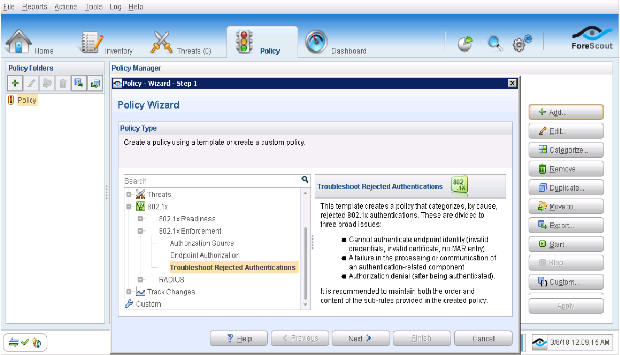620x355 pixels.
Task: Expand the Threats tree node
Action: click(x=129, y=194)
